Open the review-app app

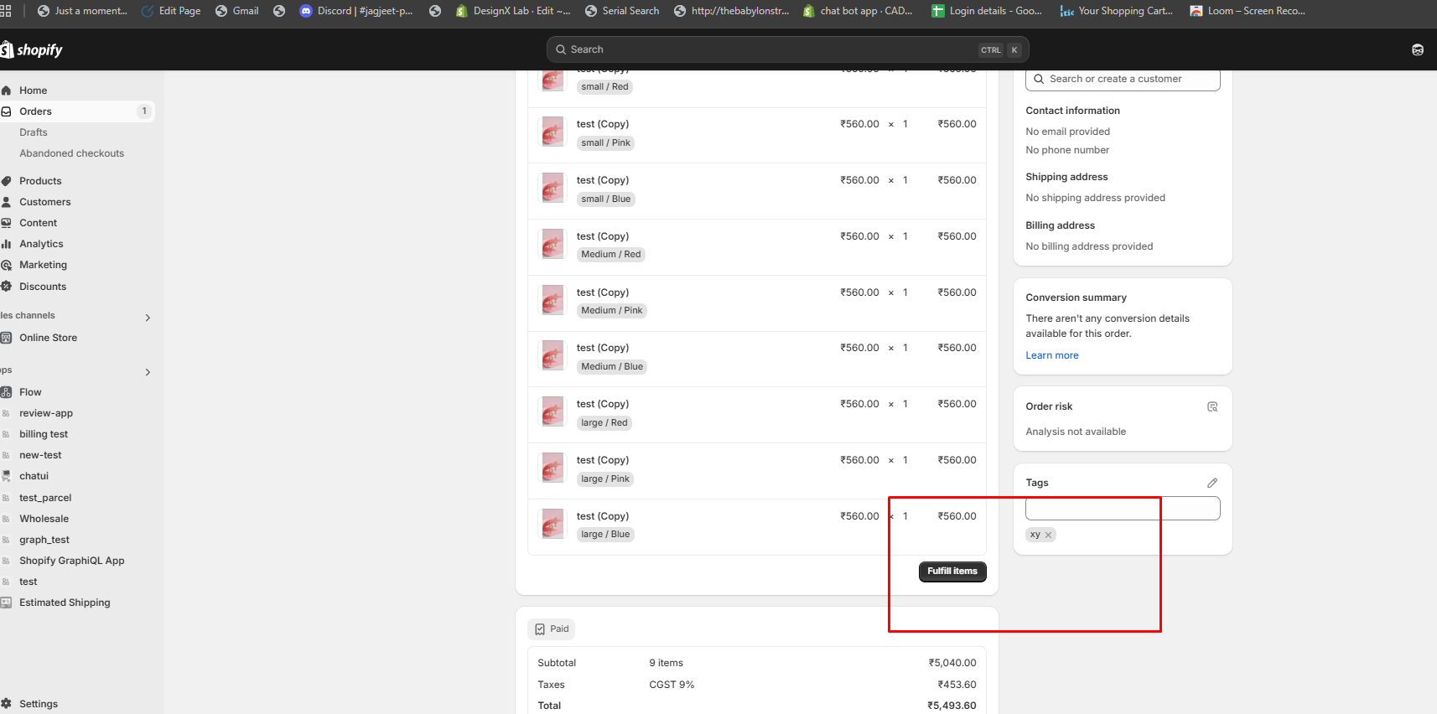click(46, 413)
